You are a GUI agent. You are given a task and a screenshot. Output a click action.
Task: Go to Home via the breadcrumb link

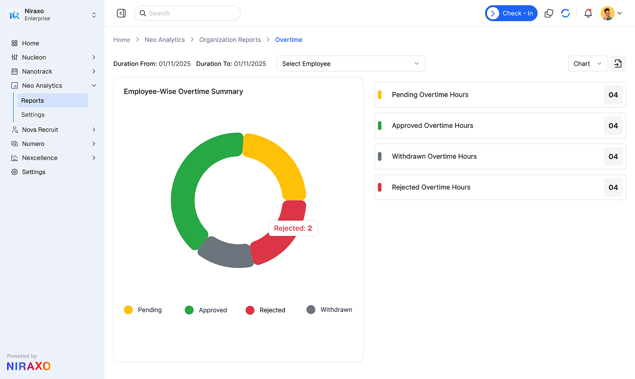point(122,39)
